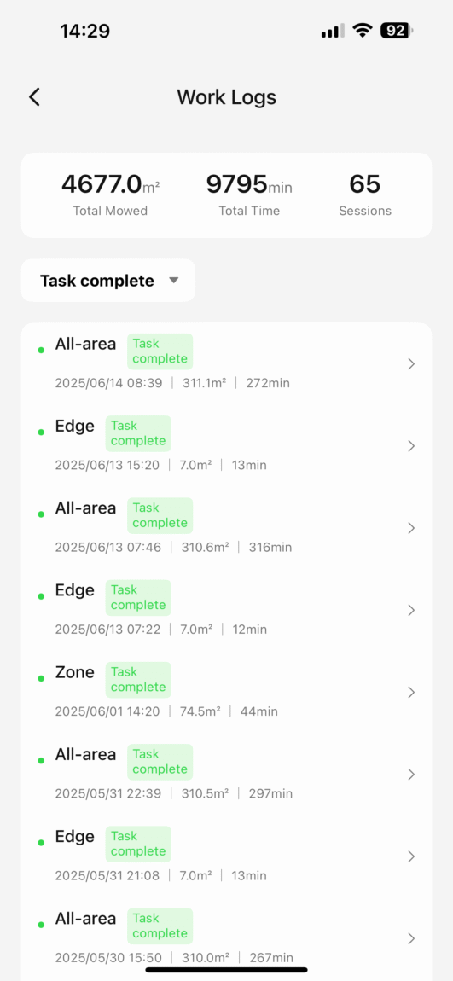Click Task complete badge on 316min All-area entry
The width and height of the screenshot is (453, 981).
pyautogui.click(x=160, y=515)
